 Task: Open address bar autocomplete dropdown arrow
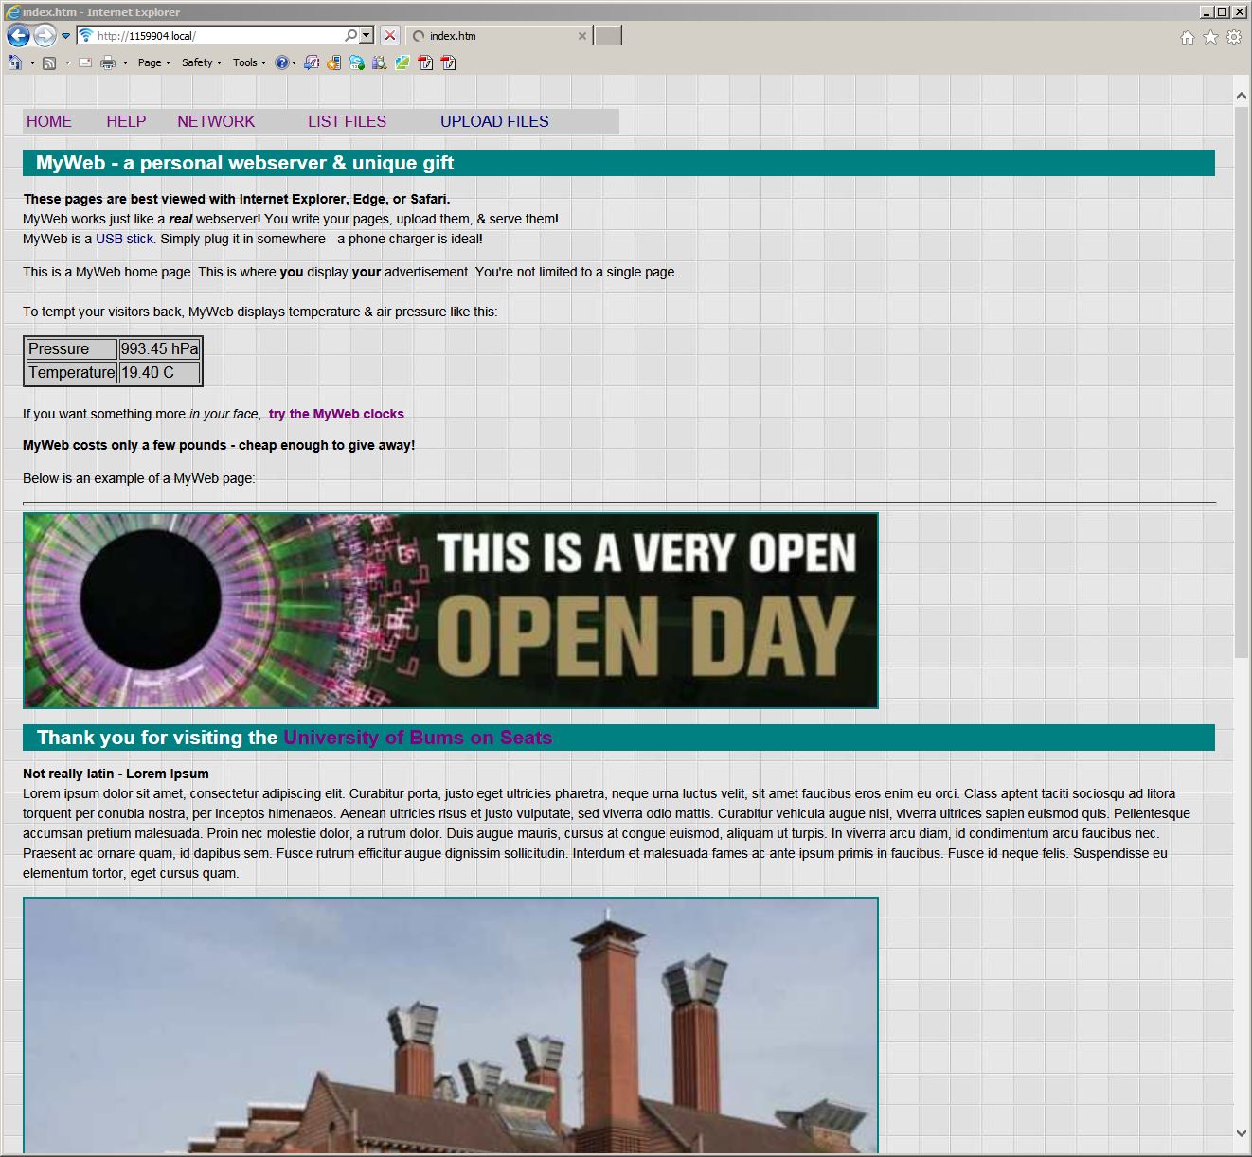[x=367, y=36]
